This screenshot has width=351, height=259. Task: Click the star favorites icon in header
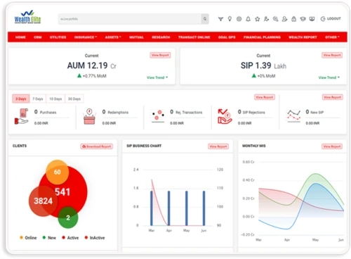[x=257, y=19]
